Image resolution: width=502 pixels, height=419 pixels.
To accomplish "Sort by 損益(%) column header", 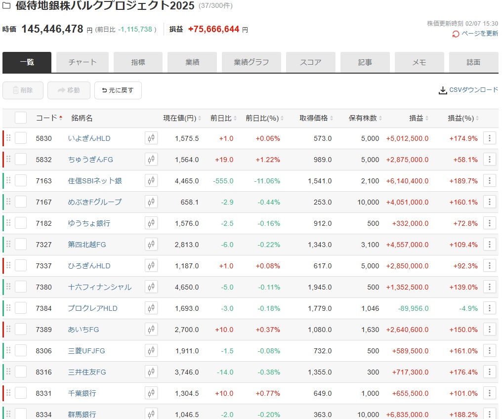I will (463, 118).
